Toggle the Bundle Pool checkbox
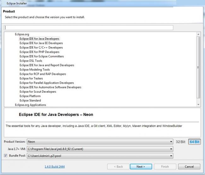 (5, 156)
